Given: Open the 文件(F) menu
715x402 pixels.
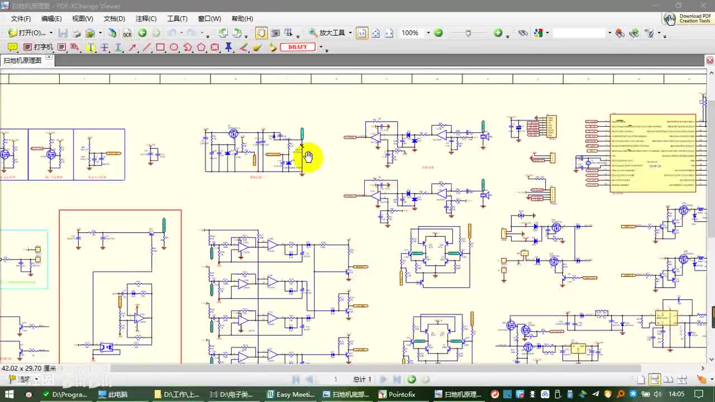Looking at the screenshot, I should [21, 18].
